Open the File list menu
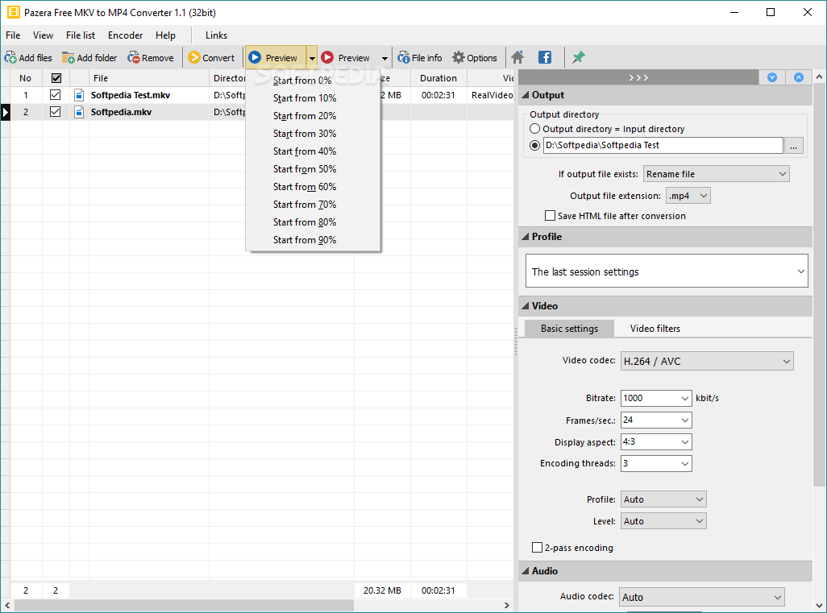827x613 pixels. [80, 35]
